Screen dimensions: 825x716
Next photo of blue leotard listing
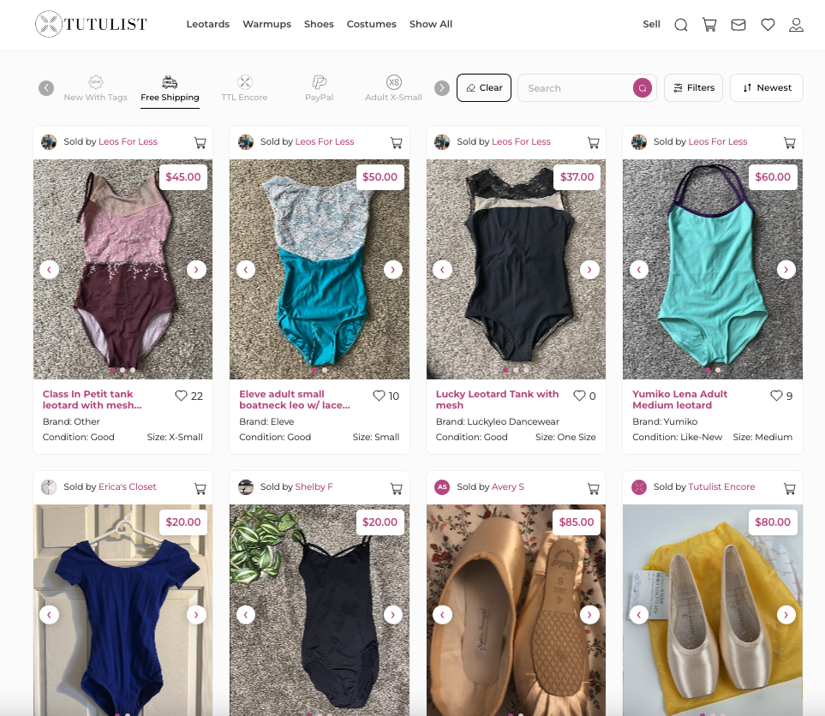[x=196, y=614]
